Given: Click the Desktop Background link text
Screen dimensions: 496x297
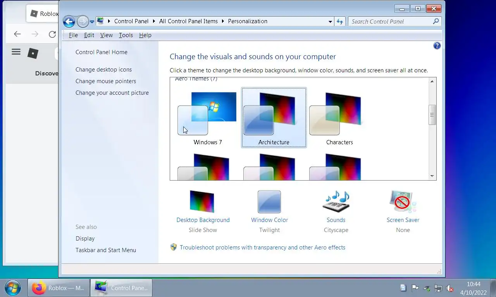Looking at the screenshot, I should (203, 220).
